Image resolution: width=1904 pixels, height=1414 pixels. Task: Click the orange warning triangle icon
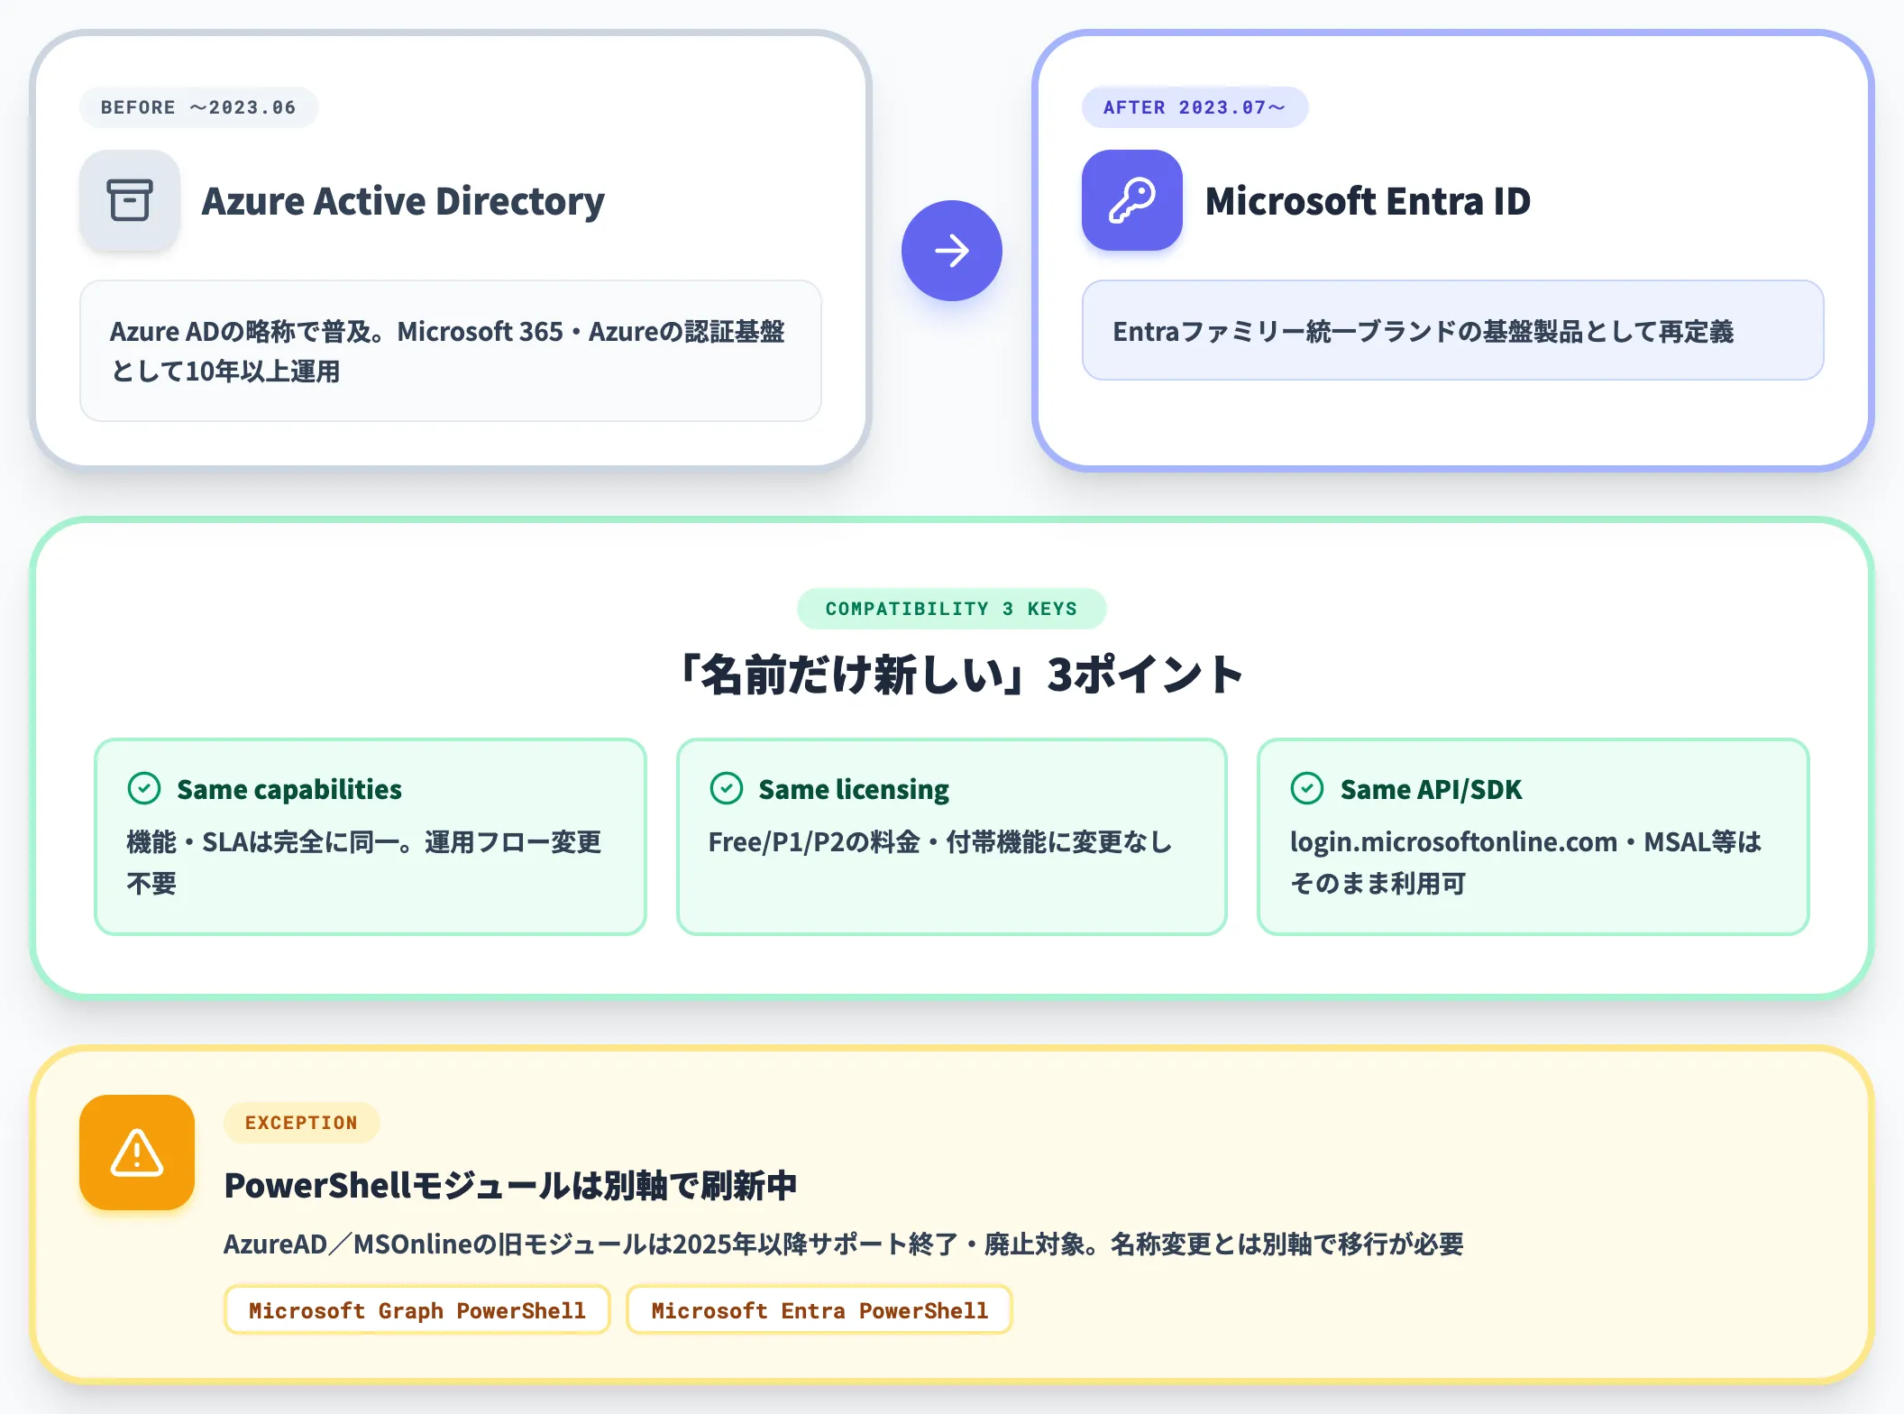(137, 1152)
